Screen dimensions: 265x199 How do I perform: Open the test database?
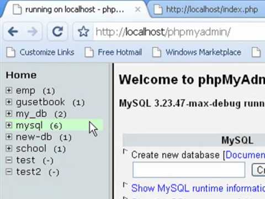25,160
